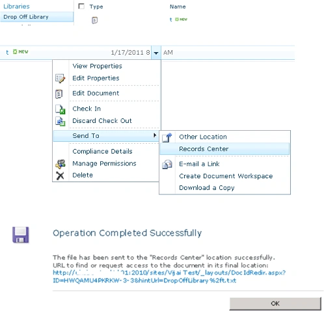This screenshot has width=324, height=311.
Task: Open the DocIdRedir.aspx document URL link
Action: pyautogui.click(x=169, y=277)
